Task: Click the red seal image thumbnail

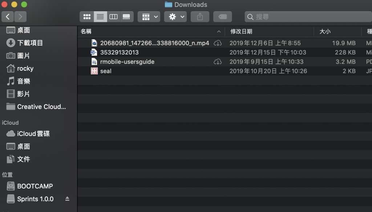Action: [x=94, y=71]
